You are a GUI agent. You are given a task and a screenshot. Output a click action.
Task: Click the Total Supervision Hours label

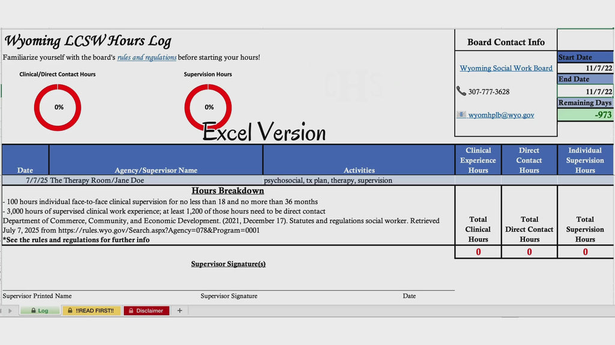(x=585, y=229)
